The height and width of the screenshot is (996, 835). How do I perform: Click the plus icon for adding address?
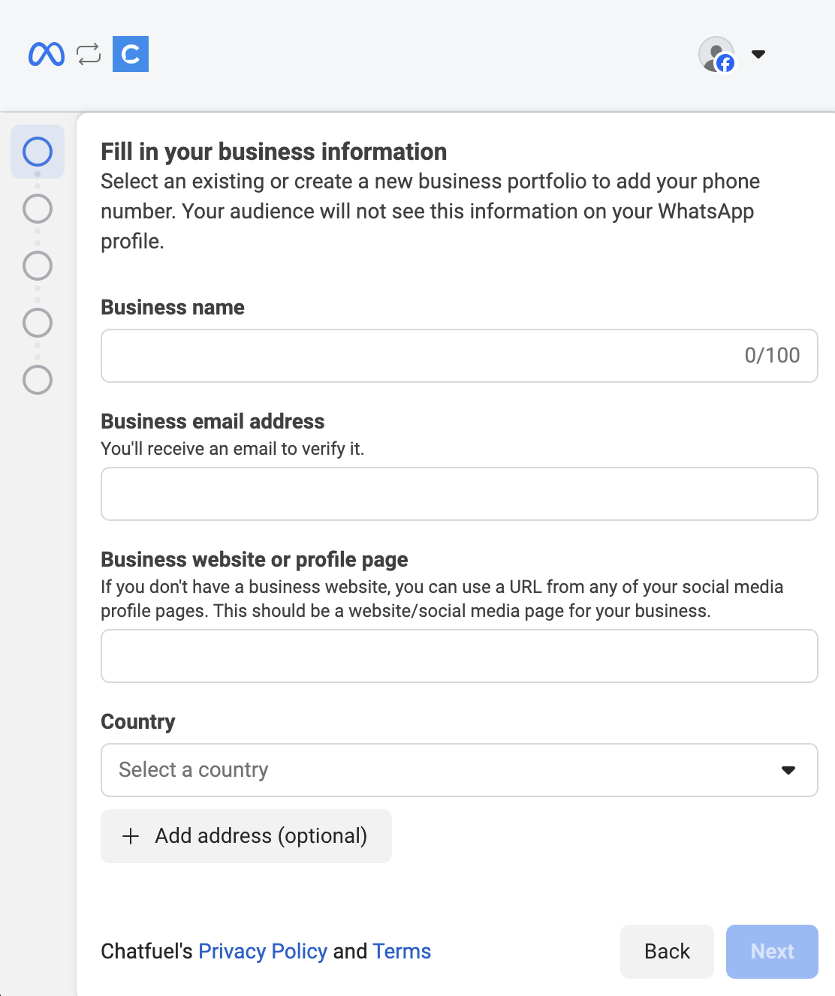(x=131, y=836)
